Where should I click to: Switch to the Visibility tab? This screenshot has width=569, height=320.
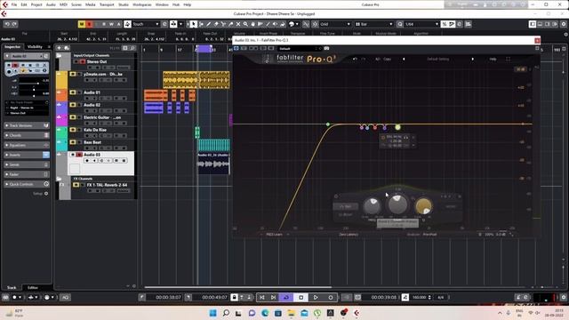35,47
